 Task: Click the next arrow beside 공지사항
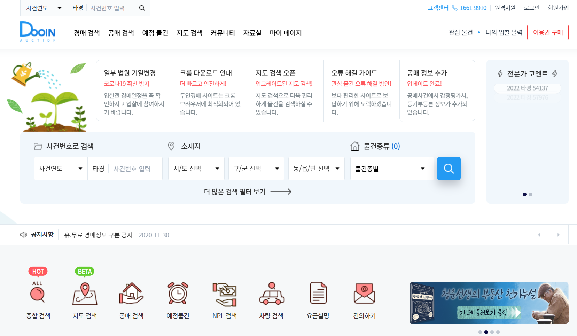559,235
